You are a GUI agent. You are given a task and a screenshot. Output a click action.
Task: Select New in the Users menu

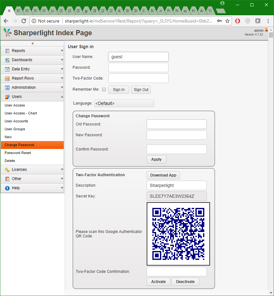click(32, 137)
